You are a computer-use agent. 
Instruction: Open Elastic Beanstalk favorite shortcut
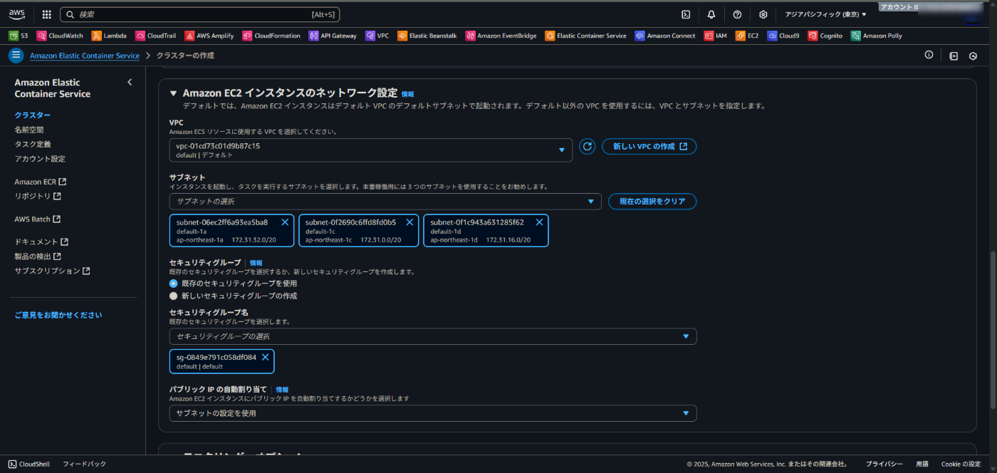point(427,36)
